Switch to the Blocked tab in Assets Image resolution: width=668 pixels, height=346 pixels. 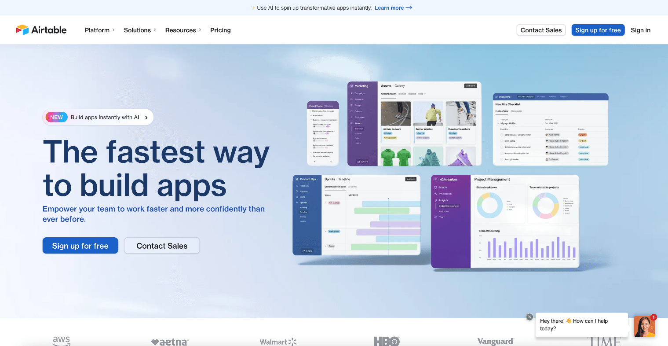coord(402,94)
